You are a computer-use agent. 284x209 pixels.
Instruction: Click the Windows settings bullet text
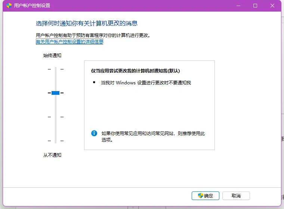(x=146, y=83)
